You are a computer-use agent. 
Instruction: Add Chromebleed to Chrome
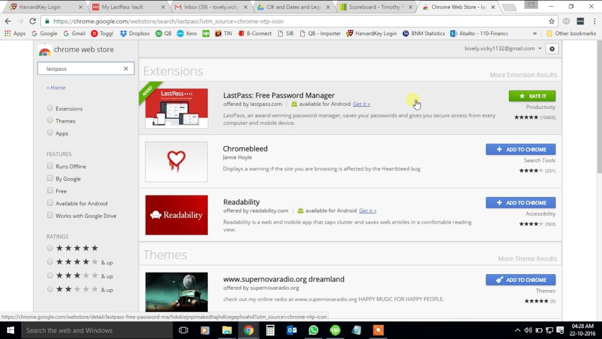(x=521, y=149)
